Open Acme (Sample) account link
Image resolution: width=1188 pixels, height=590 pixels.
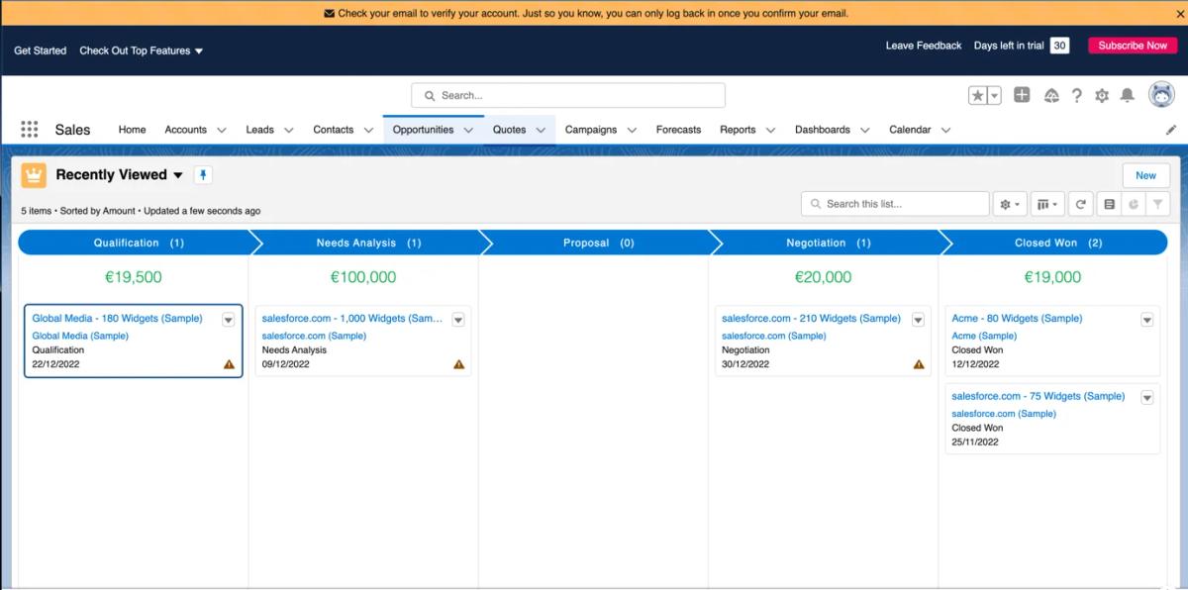click(984, 336)
